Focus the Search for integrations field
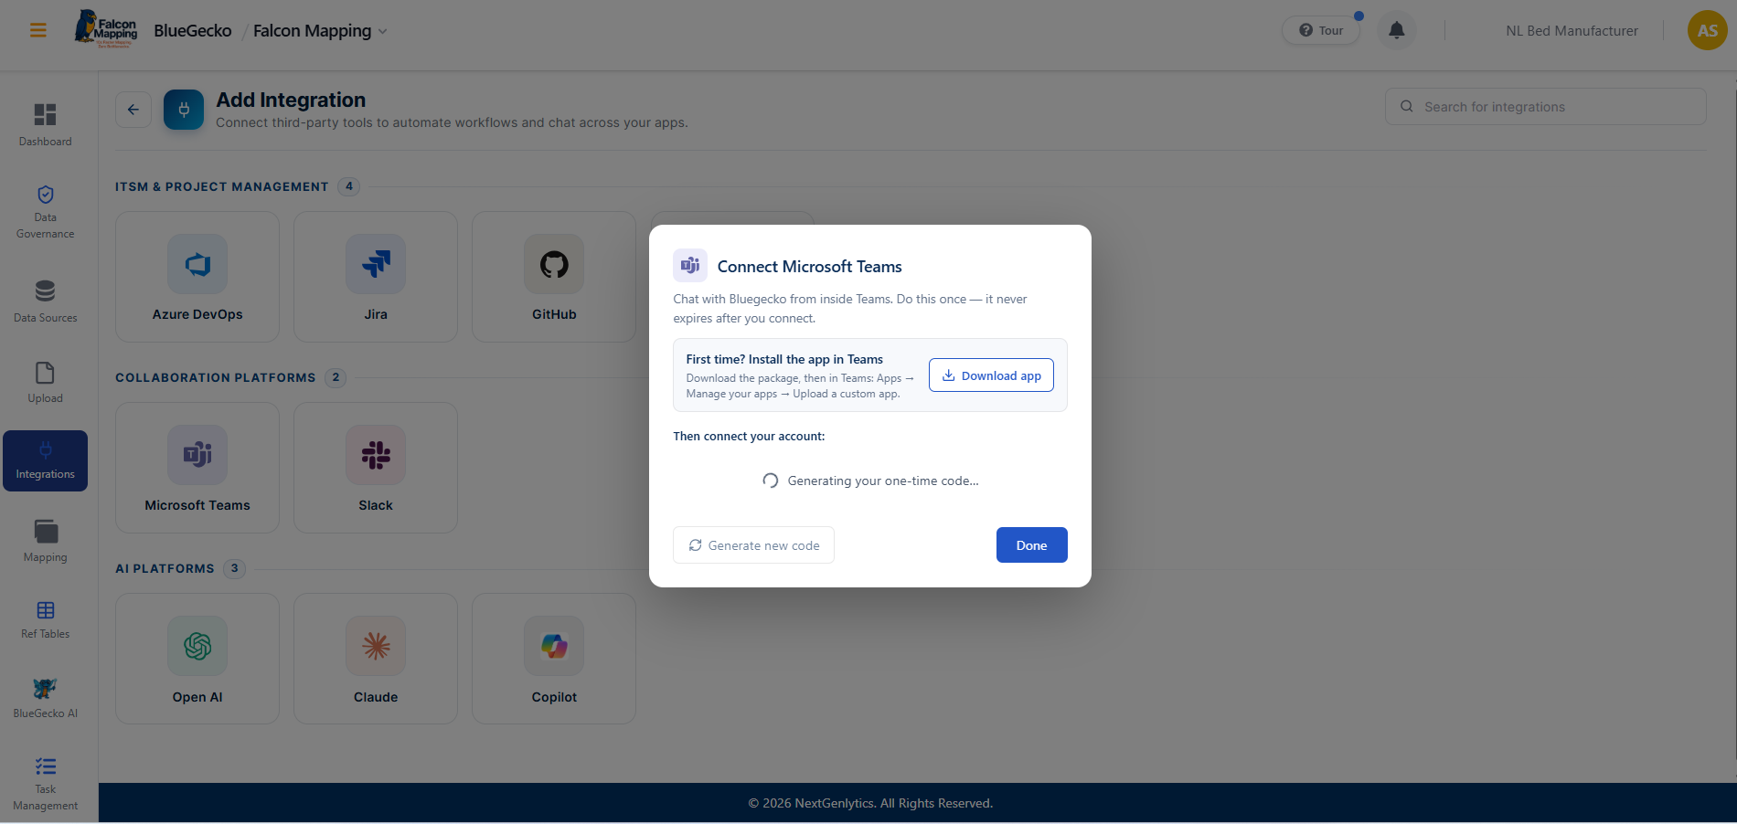Viewport: 1737px width, 824px height. [1545, 107]
